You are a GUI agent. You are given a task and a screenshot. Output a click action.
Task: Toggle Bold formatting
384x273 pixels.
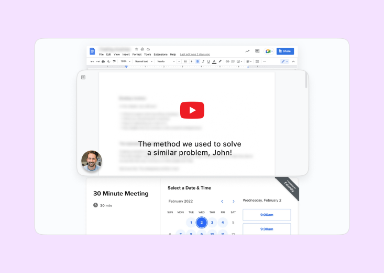[x=198, y=61]
